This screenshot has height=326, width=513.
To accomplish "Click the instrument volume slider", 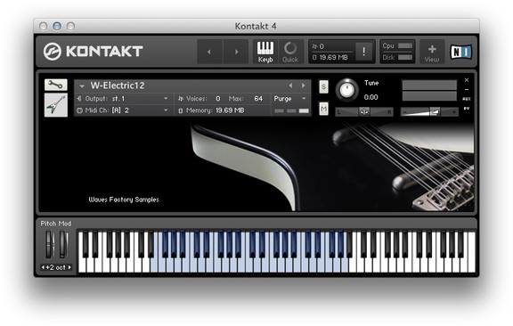I will point(429,112).
